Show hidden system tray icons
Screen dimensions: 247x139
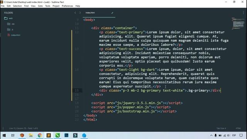211,136
